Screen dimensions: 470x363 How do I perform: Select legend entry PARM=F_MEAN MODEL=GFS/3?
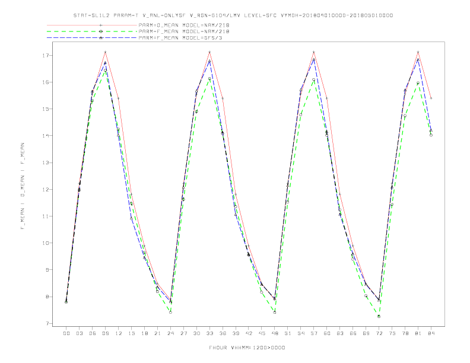click(180, 38)
